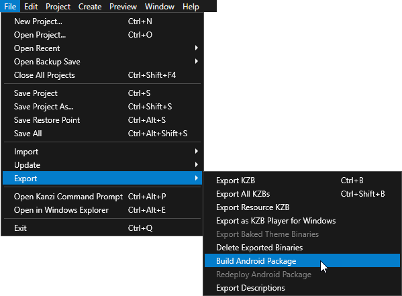Choose Export as KZB Player for Windows
The width and height of the screenshot is (402, 296).
coord(302,221)
